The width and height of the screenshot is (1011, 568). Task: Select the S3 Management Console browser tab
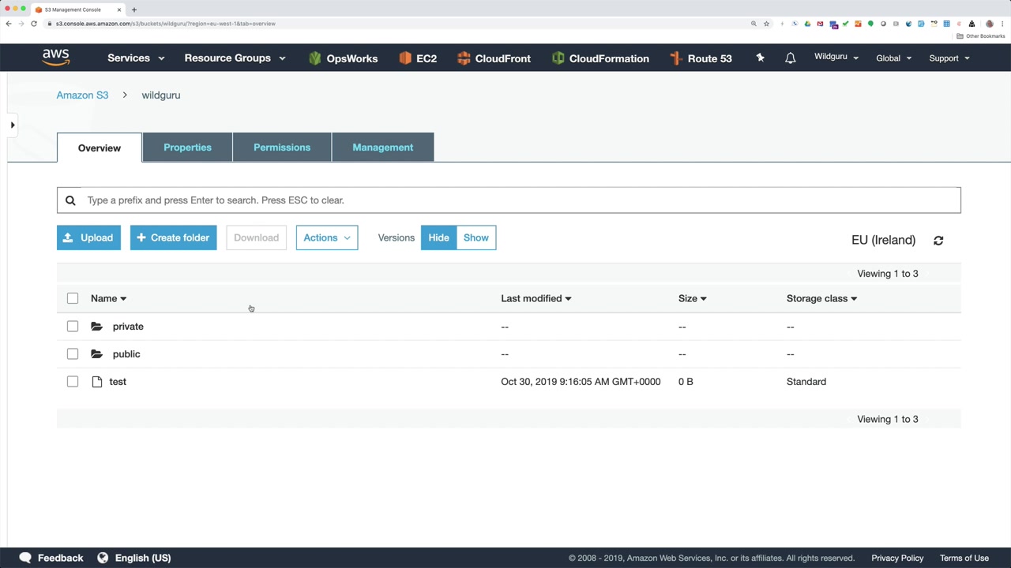[x=77, y=9]
